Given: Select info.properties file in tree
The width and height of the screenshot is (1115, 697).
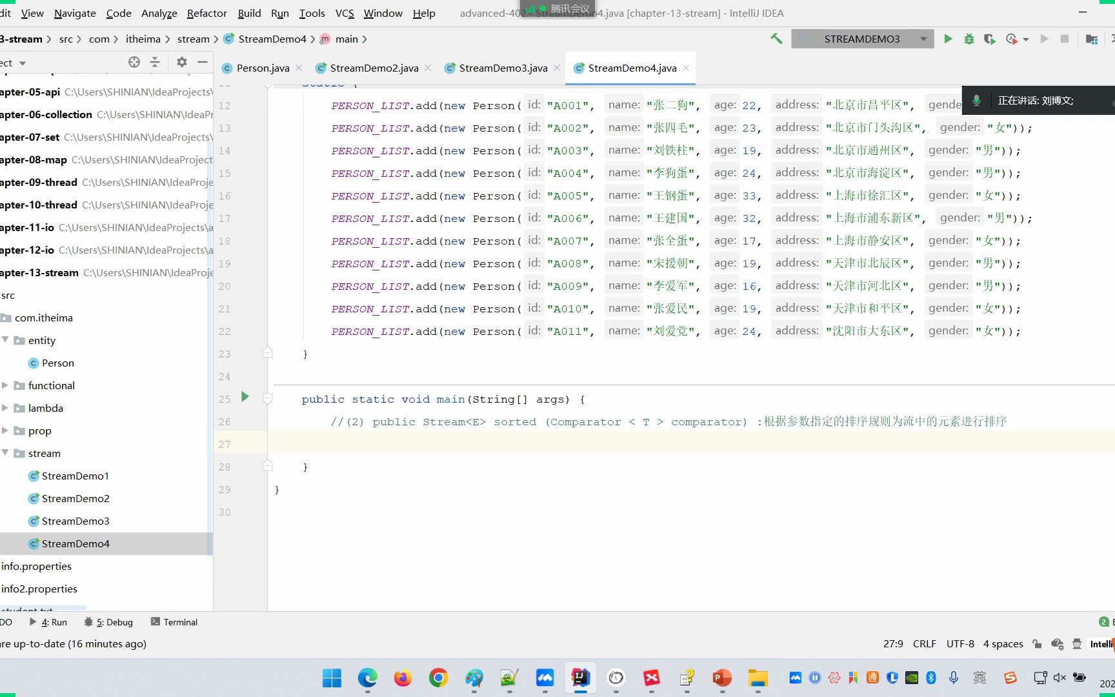Looking at the screenshot, I should click(x=36, y=566).
